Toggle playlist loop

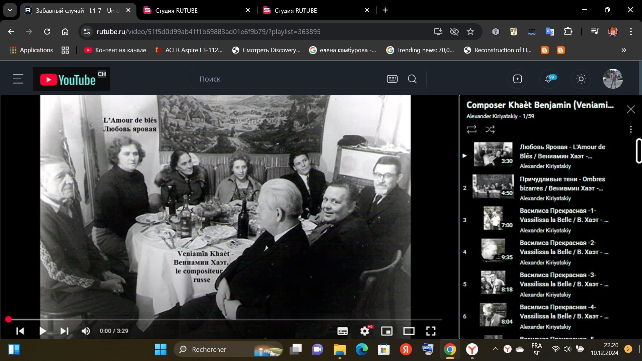coord(471,129)
